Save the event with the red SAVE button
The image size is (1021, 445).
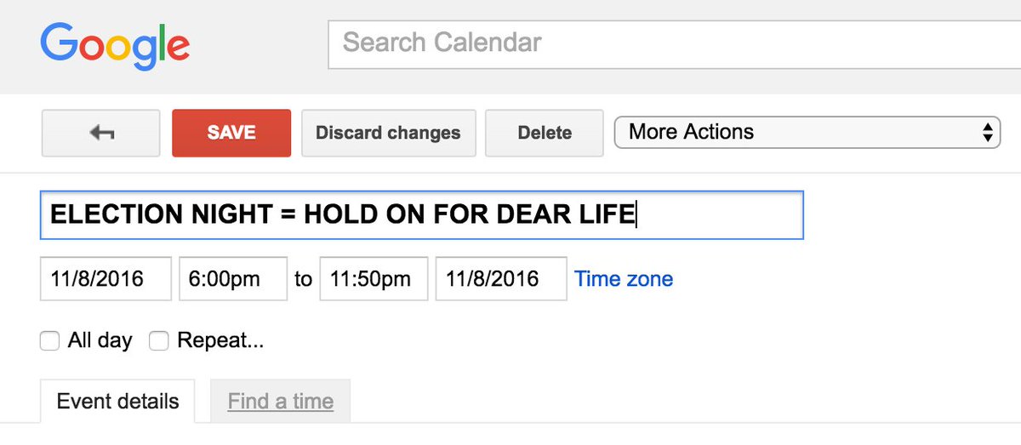(231, 133)
